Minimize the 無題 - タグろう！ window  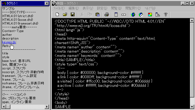pos(183,3)
